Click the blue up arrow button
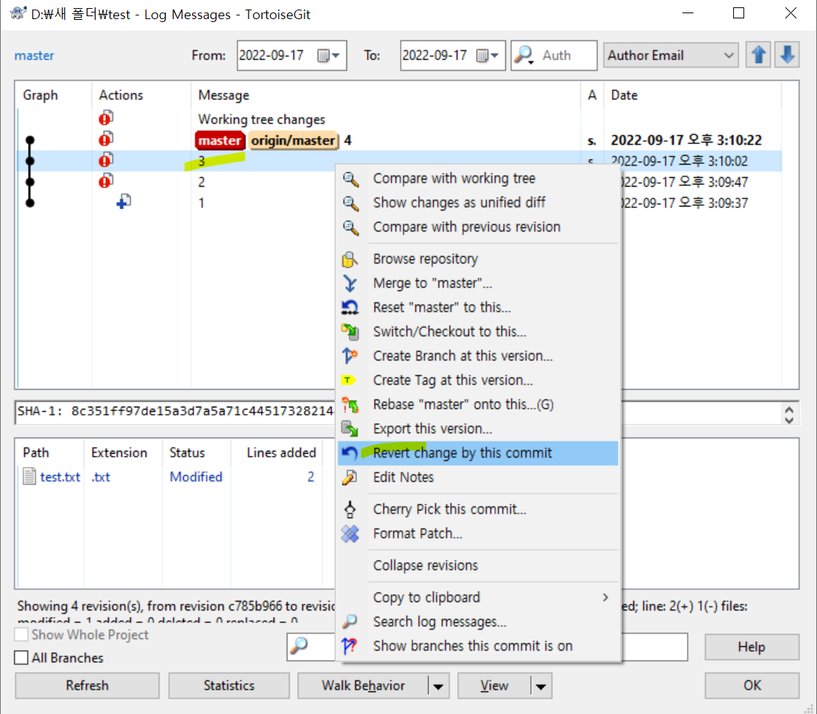 coord(758,55)
